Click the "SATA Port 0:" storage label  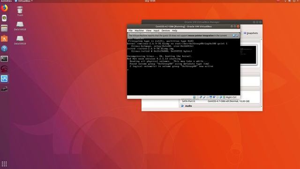point(188,101)
